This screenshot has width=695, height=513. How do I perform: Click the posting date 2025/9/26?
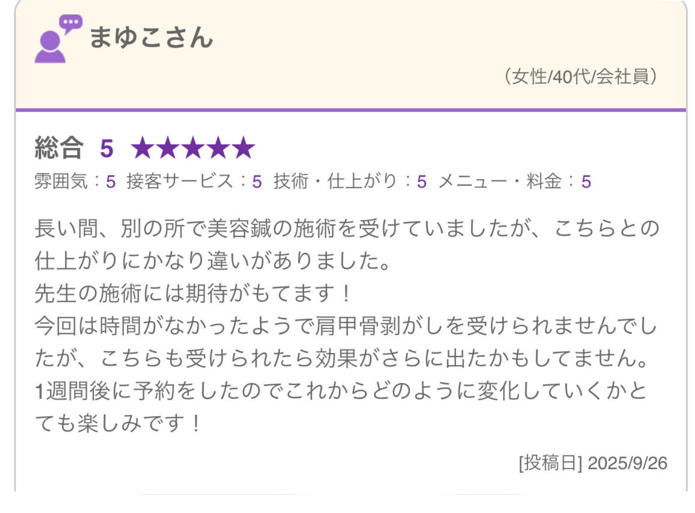coord(627,463)
